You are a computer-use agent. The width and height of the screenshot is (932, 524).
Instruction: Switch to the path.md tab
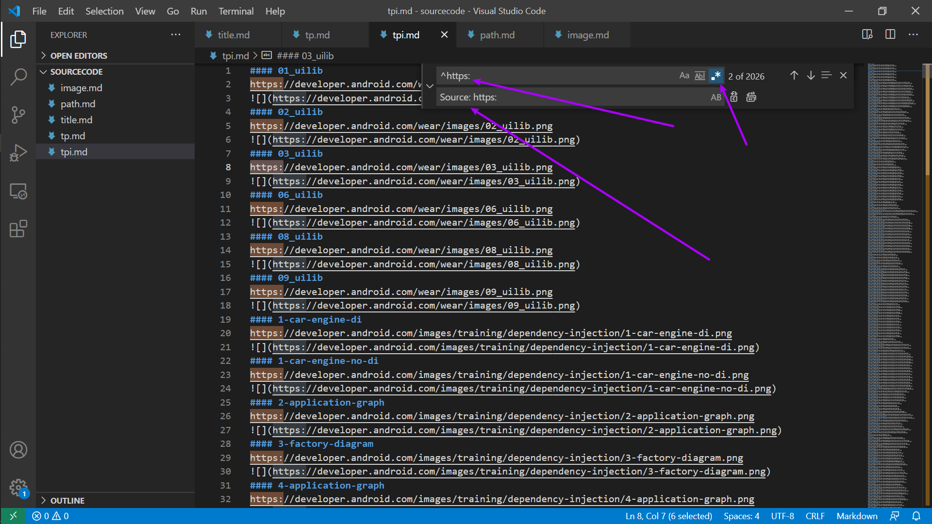coord(497,35)
